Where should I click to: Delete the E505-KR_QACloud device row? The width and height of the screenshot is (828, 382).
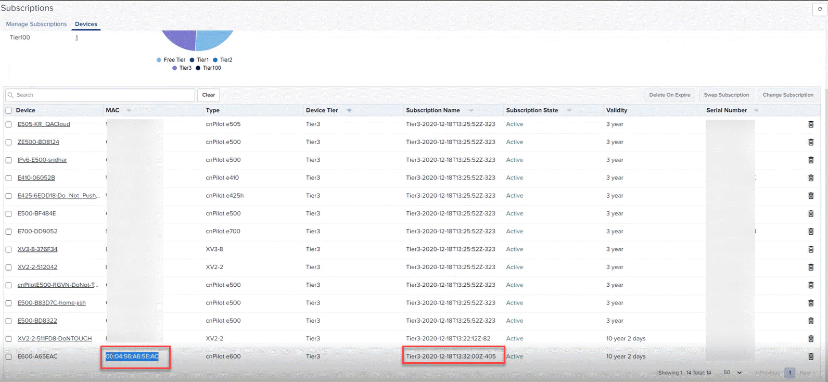tap(810, 124)
